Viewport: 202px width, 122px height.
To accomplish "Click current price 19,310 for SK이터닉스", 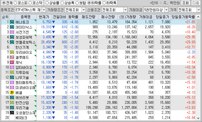I will 46,27.
